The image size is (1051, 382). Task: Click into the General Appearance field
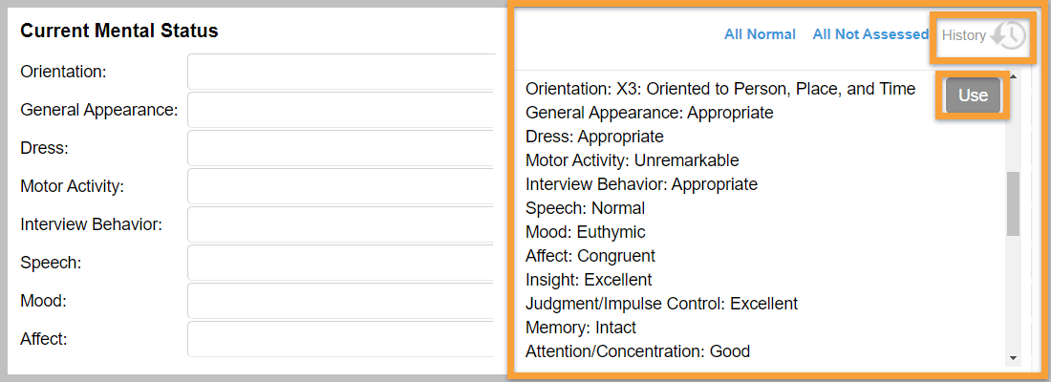point(344,110)
